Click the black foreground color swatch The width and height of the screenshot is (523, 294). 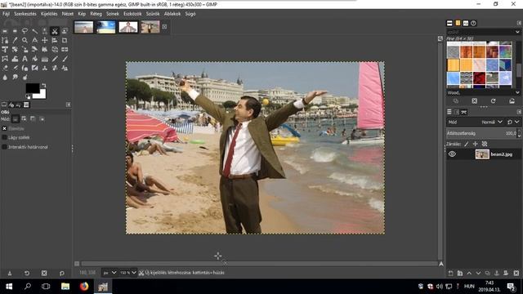coord(33,88)
